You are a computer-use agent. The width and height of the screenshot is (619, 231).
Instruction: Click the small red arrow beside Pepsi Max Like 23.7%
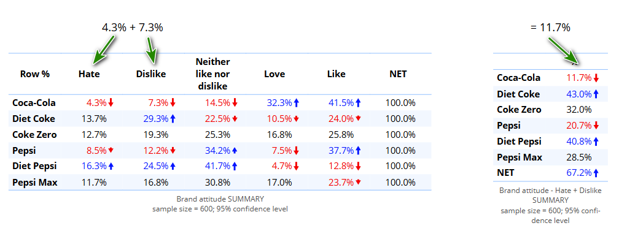(357, 183)
